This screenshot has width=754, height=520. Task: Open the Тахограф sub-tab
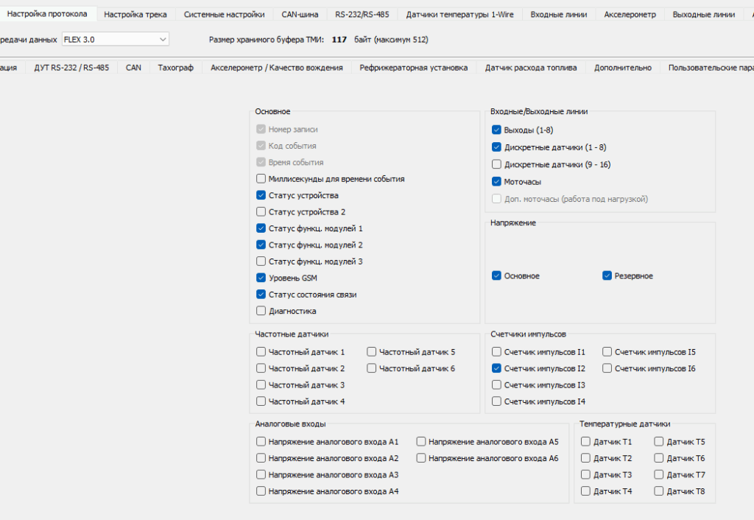(x=175, y=67)
